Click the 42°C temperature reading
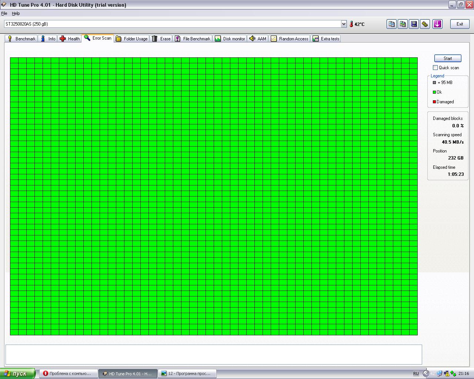Image resolution: width=474 pixels, height=379 pixels. [x=359, y=24]
